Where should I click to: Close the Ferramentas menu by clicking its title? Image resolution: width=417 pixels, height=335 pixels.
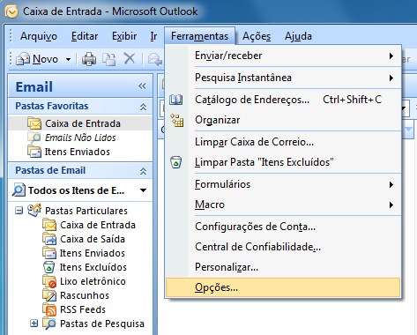click(199, 36)
